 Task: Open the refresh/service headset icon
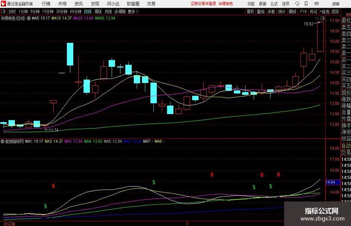[297, 4]
